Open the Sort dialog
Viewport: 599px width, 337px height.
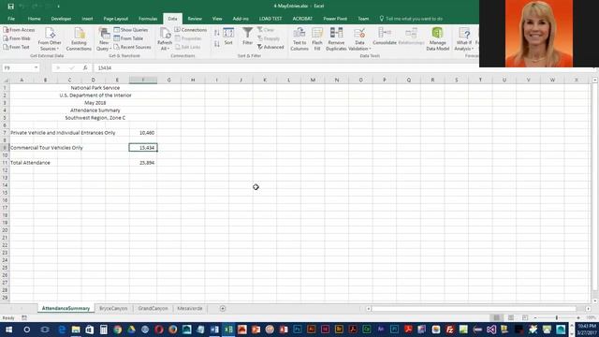point(228,37)
